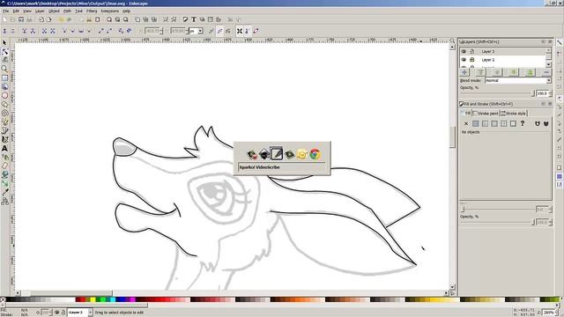Select the Connector tool
The width and height of the screenshot is (564, 317).
pyautogui.click(x=4, y=202)
